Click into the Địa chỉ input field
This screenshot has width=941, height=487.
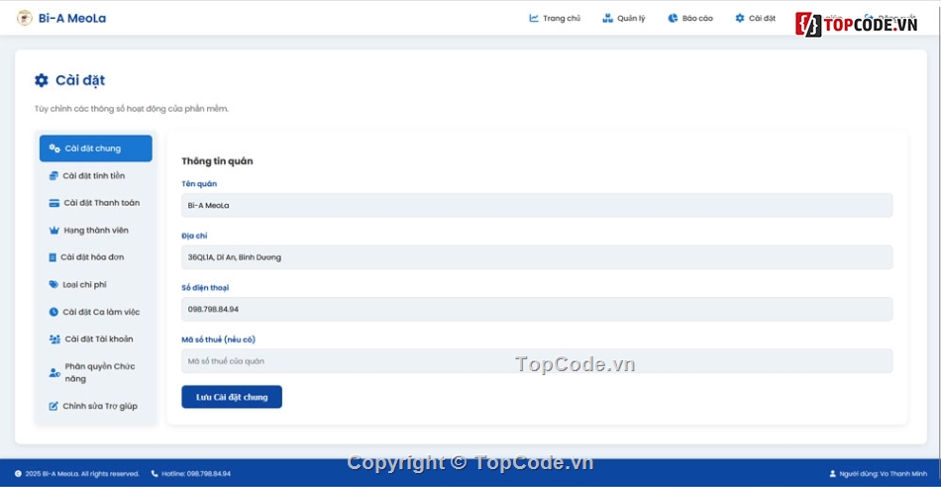537,257
